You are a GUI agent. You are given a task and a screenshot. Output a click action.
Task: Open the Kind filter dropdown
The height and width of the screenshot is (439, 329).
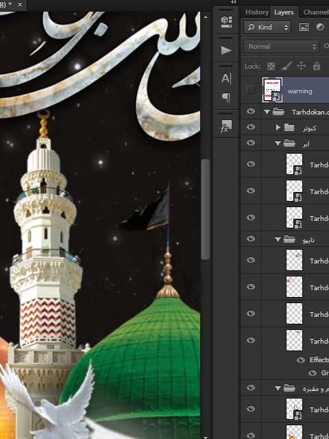pos(267,27)
